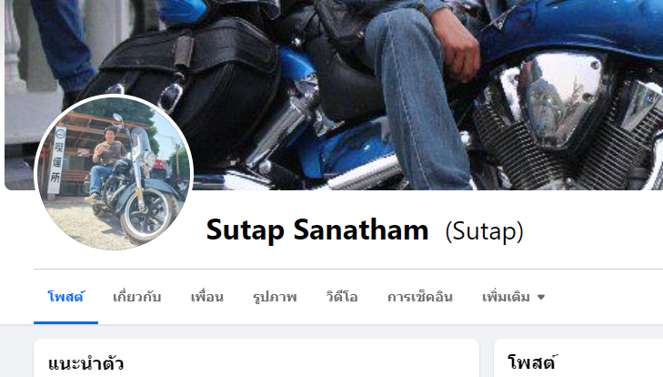
Task: Click the nickname (Sutap) text
Action: coord(484,231)
